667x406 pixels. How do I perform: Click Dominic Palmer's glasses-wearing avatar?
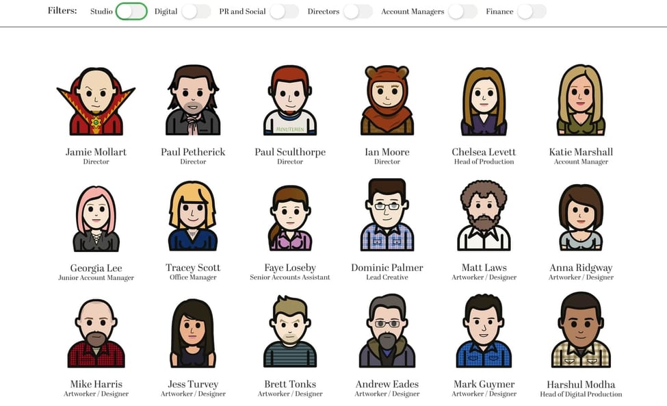tap(387, 215)
